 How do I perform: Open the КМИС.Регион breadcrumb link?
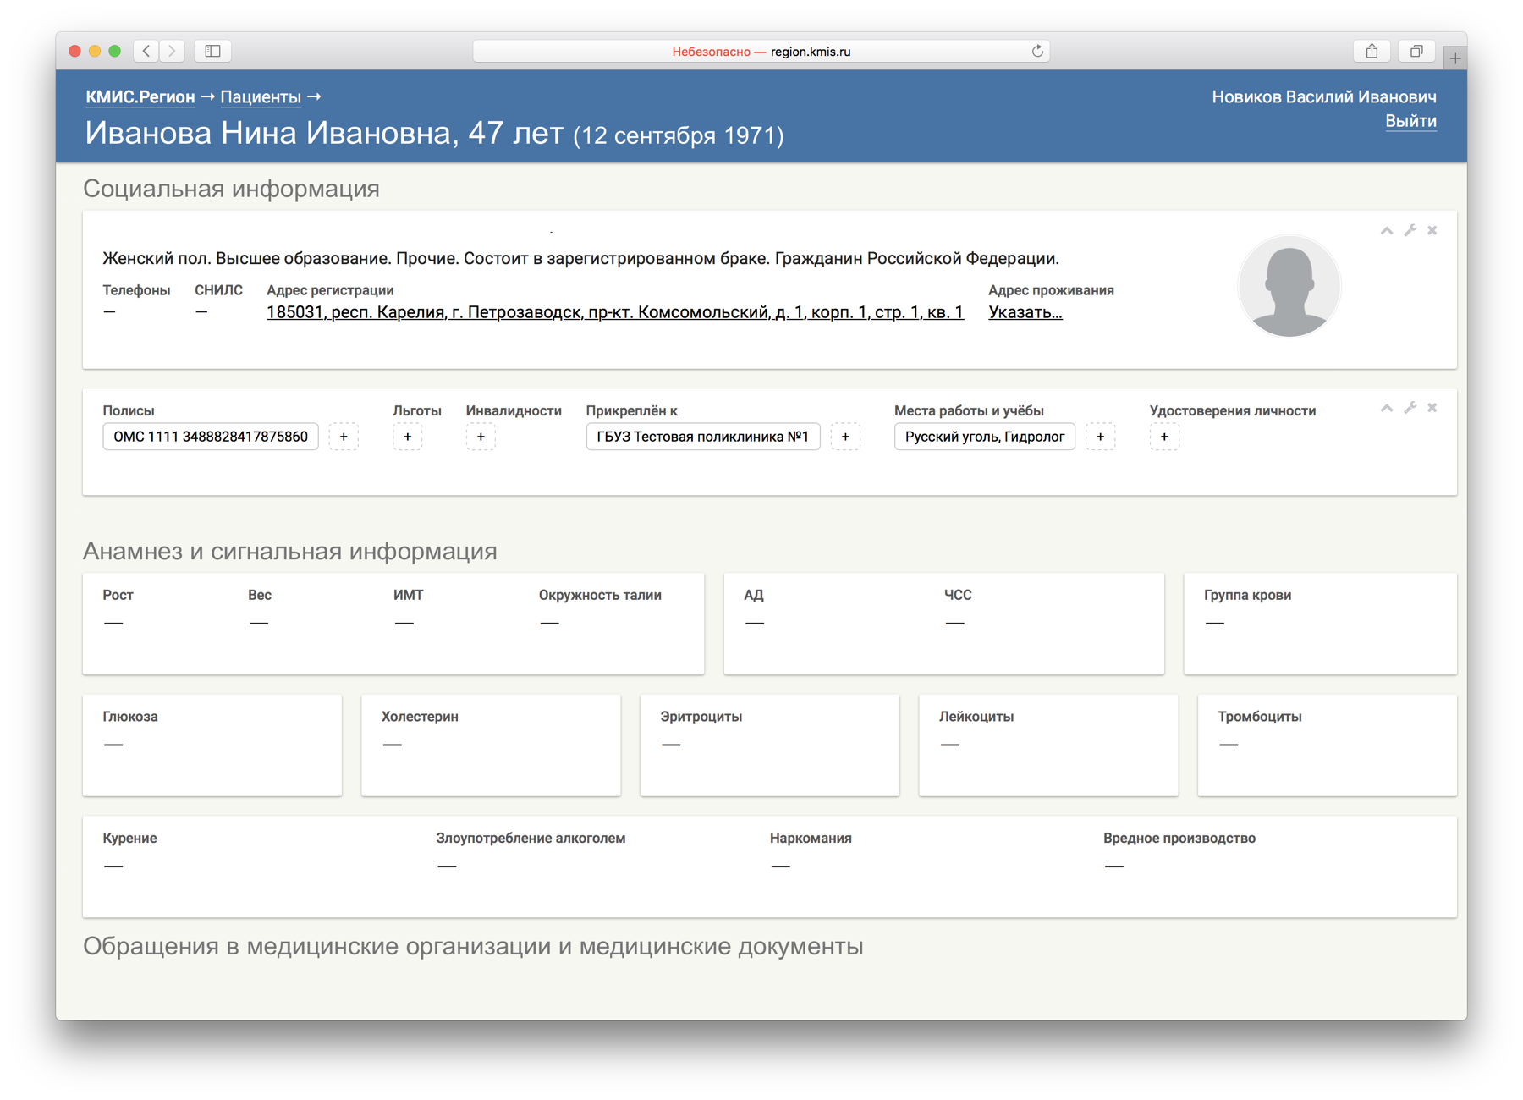tap(140, 97)
